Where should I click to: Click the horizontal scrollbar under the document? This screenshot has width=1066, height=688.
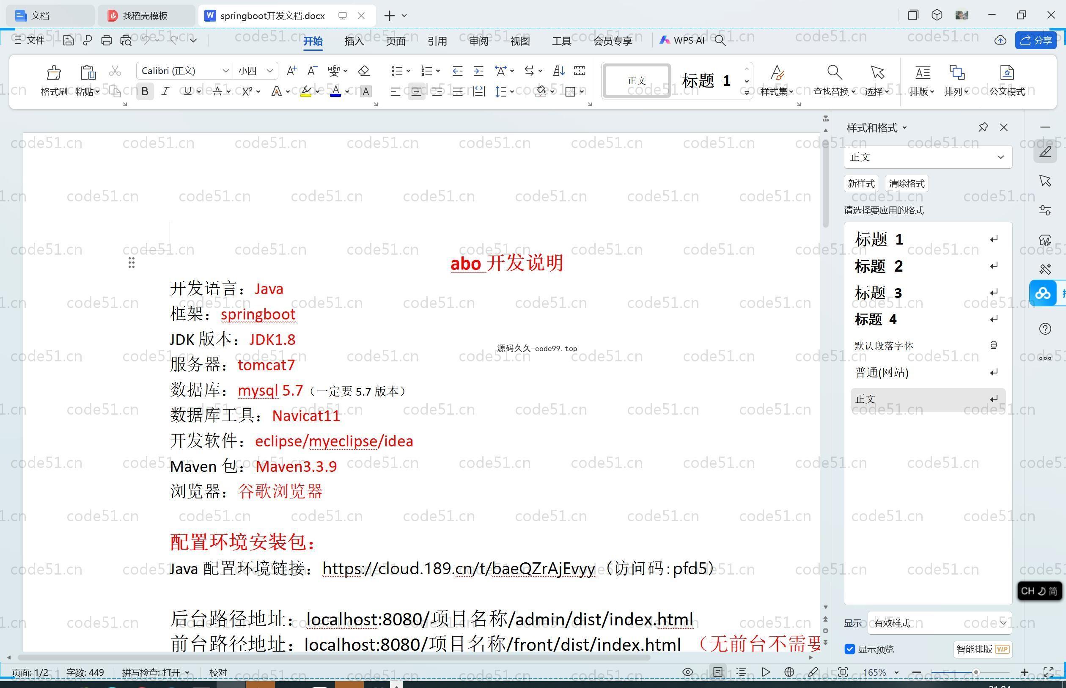334,658
